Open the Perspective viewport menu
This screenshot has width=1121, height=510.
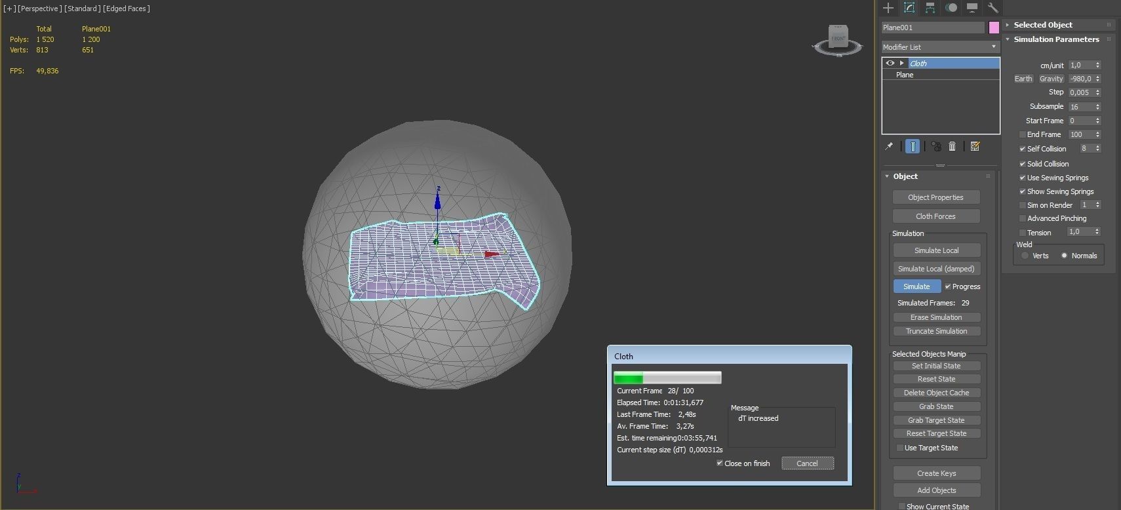[40, 9]
